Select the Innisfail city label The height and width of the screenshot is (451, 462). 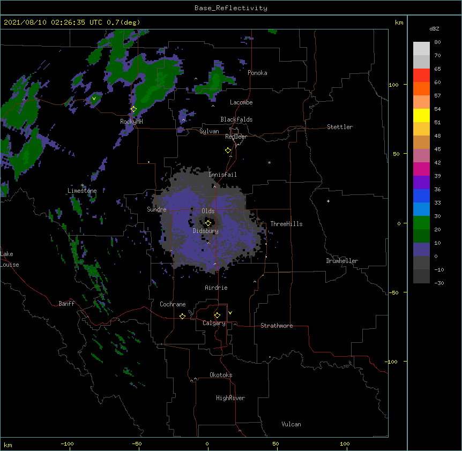pyautogui.click(x=222, y=175)
